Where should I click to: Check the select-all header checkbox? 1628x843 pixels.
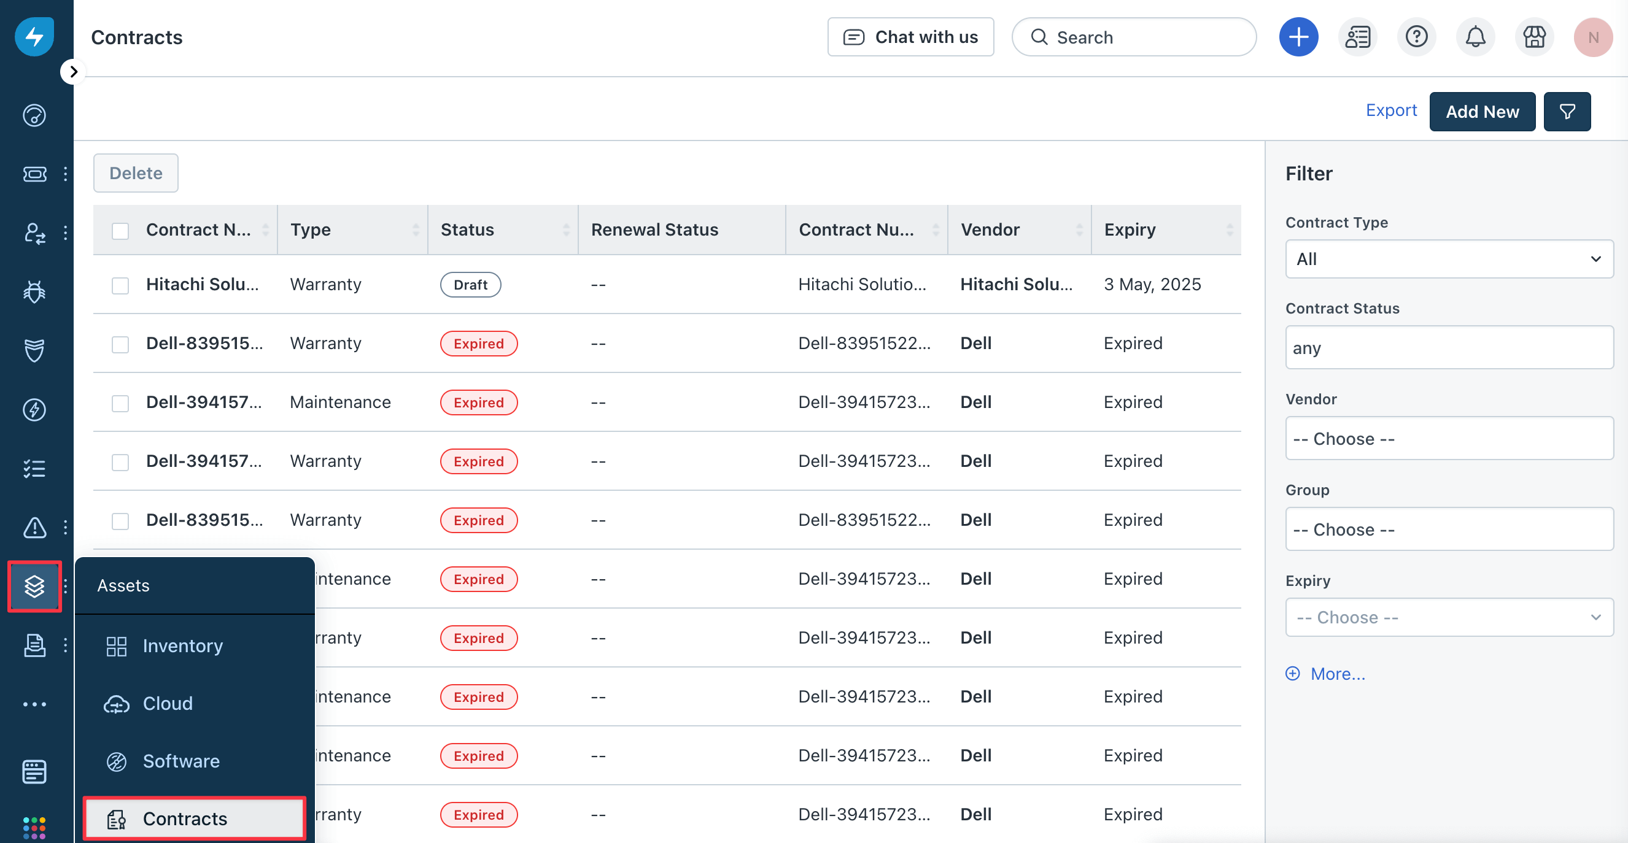[120, 231]
